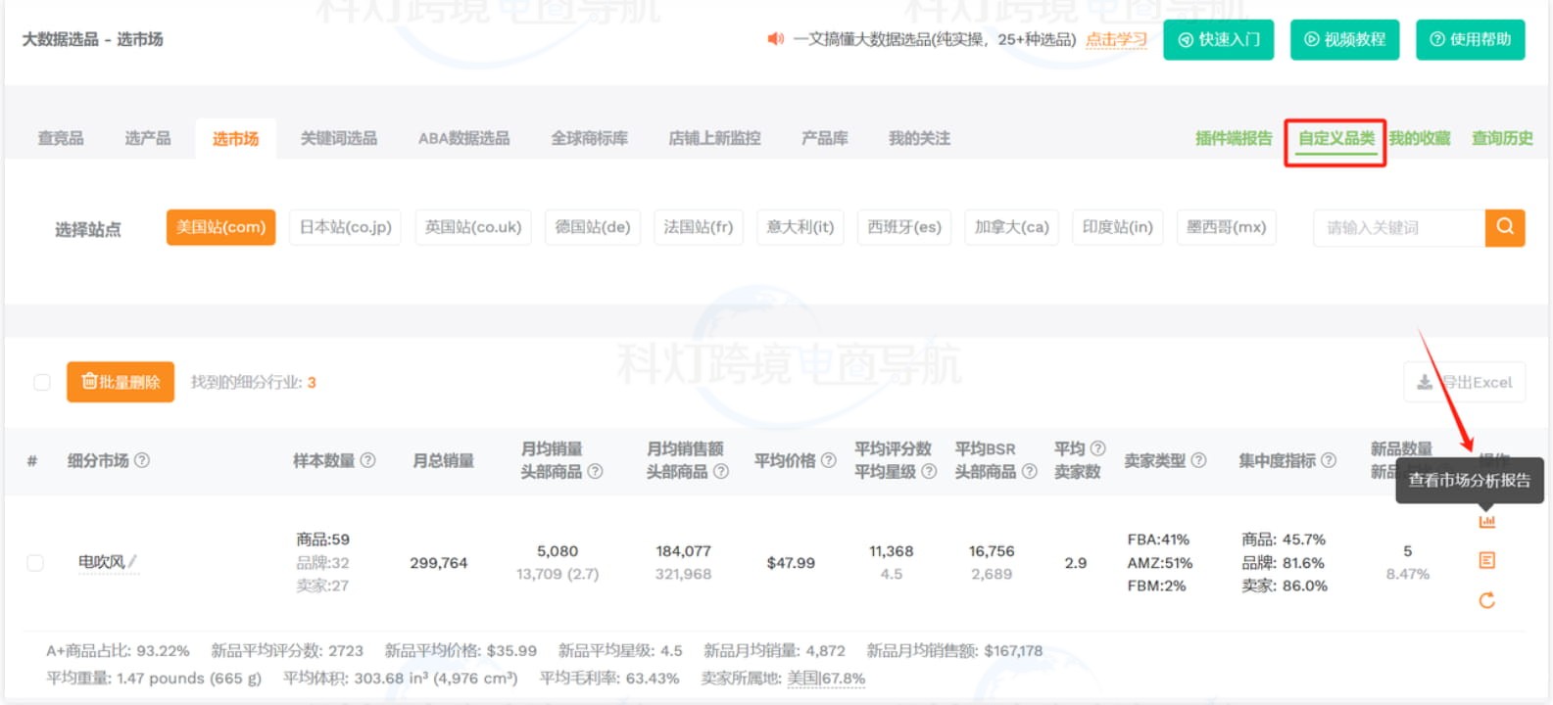Click the 视频教程 button
This screenshot has height=705, width=1553.
1344,40
